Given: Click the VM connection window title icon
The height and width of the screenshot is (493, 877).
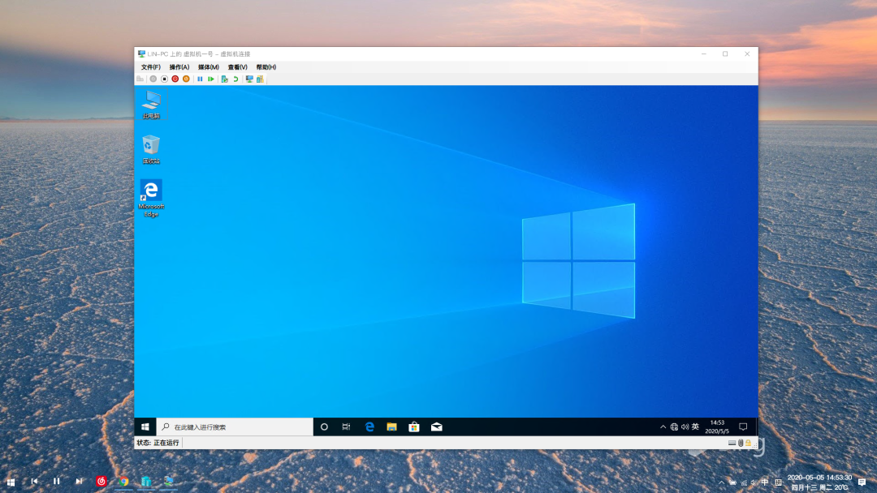Looking at the screenshot, I should pyautogui.click(x=141, y=54).
